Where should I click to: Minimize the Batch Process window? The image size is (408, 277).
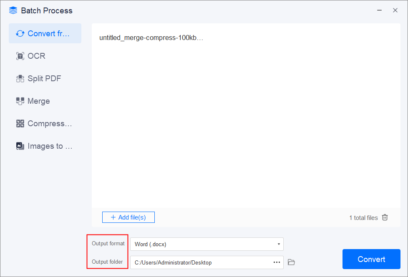coord(379,10)
